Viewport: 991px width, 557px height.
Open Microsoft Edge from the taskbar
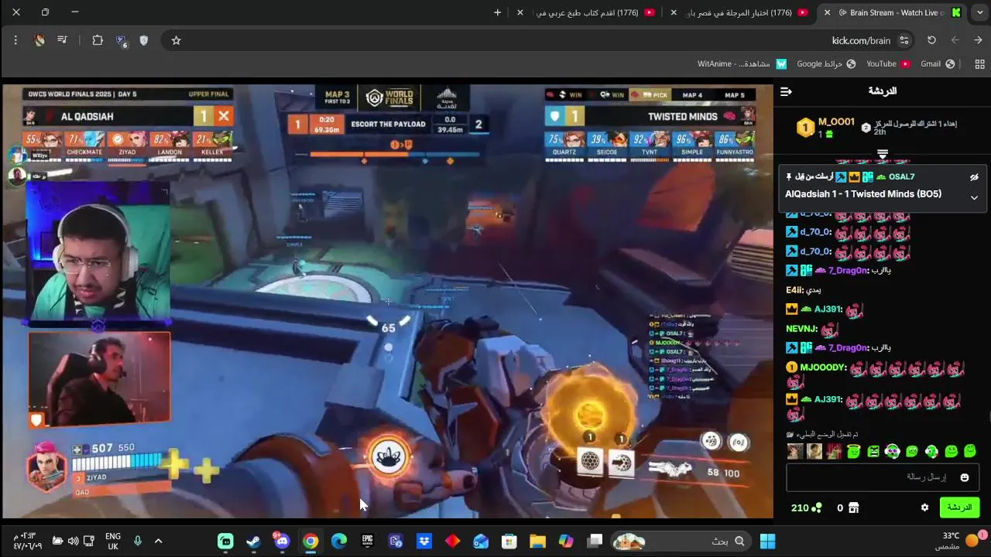pos(339,541)
